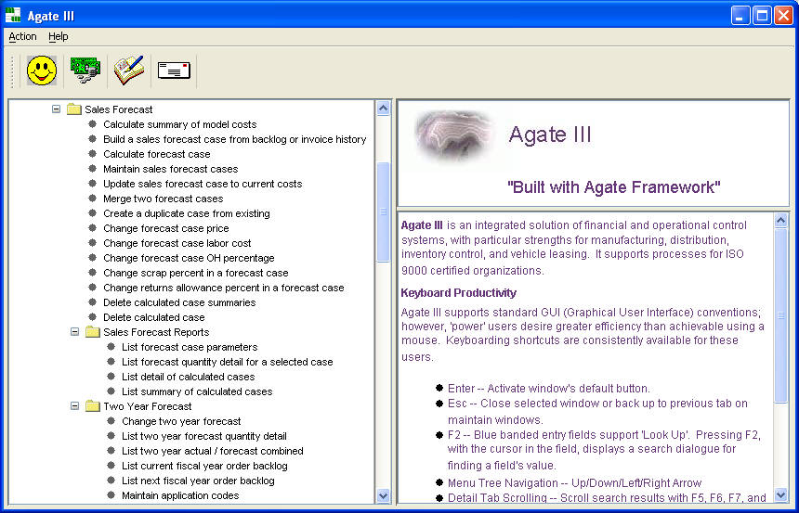Click the yellow smiley face toolbar icon
The image size is (799, 513).
tap(42, 71)
